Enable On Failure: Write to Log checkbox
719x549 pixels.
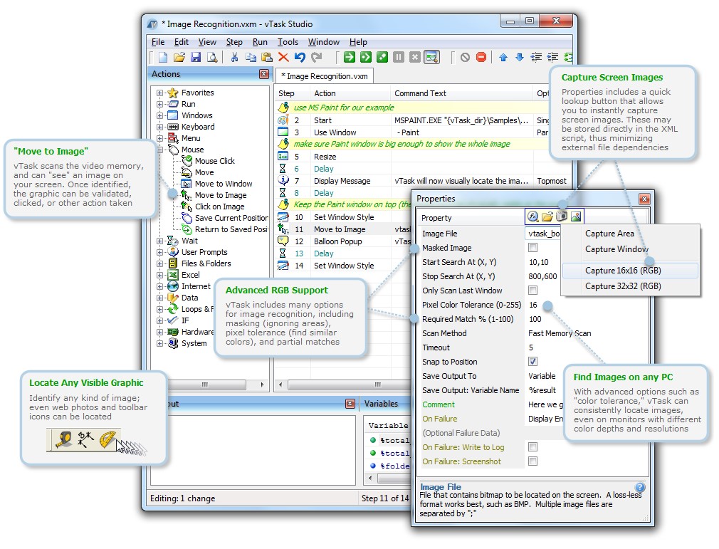[532, 446]
